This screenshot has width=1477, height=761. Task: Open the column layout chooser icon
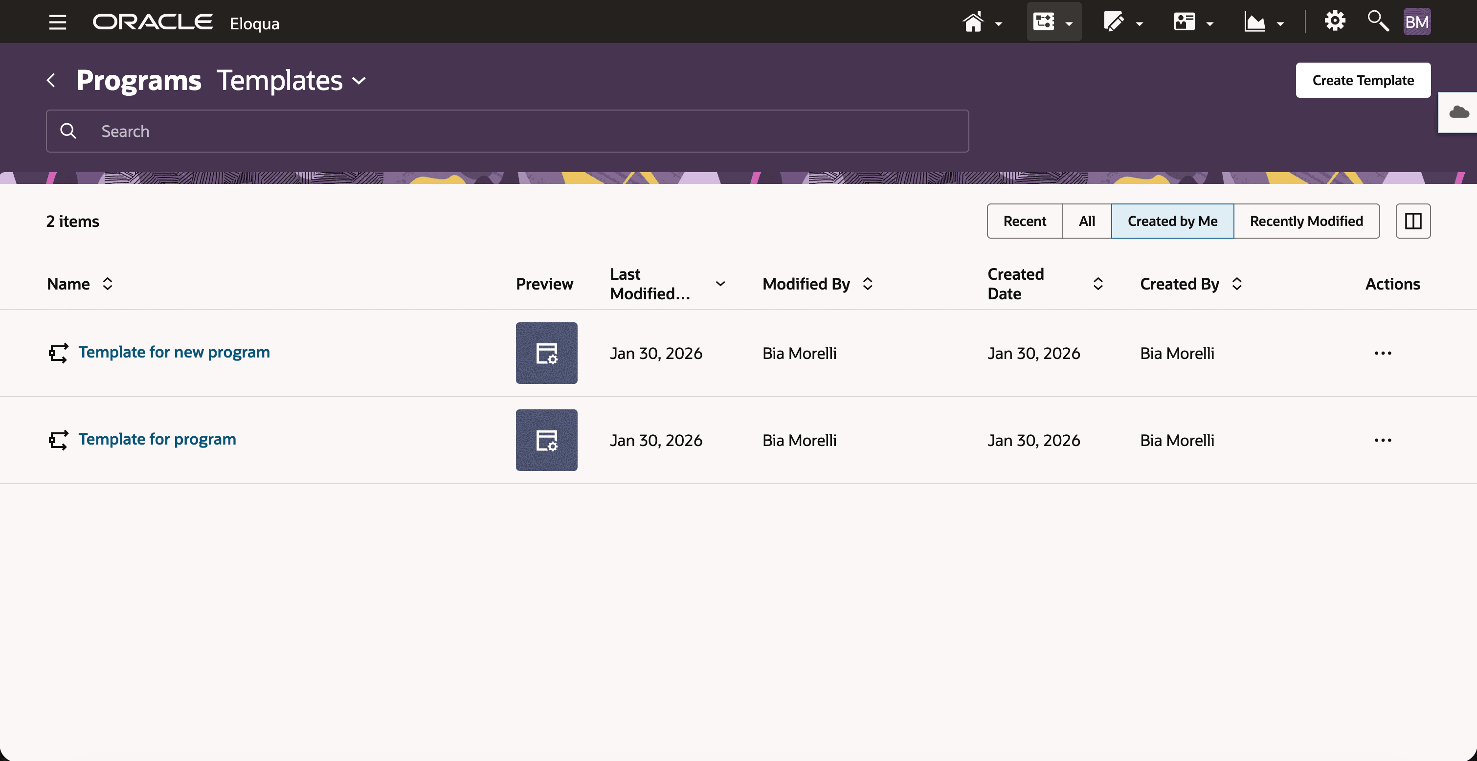pos(1413,222)
